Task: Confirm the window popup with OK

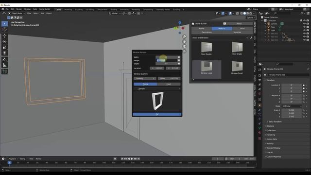Action: pyautogui.click(x=157, y=114)
